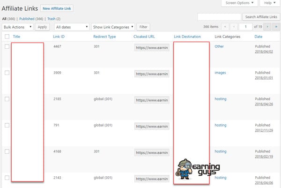Sort by Title column header

(x=16, y=37)
